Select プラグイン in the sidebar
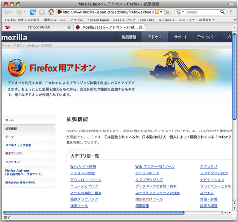This screenshot has height=222, width=238. coord(12,161)
